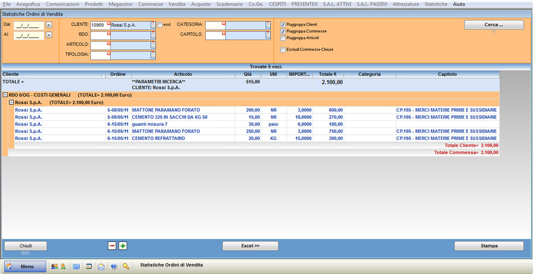Screen dimensions: 533x274
Task: Click the red minus collapse-all icon
Action: (112, 246)
